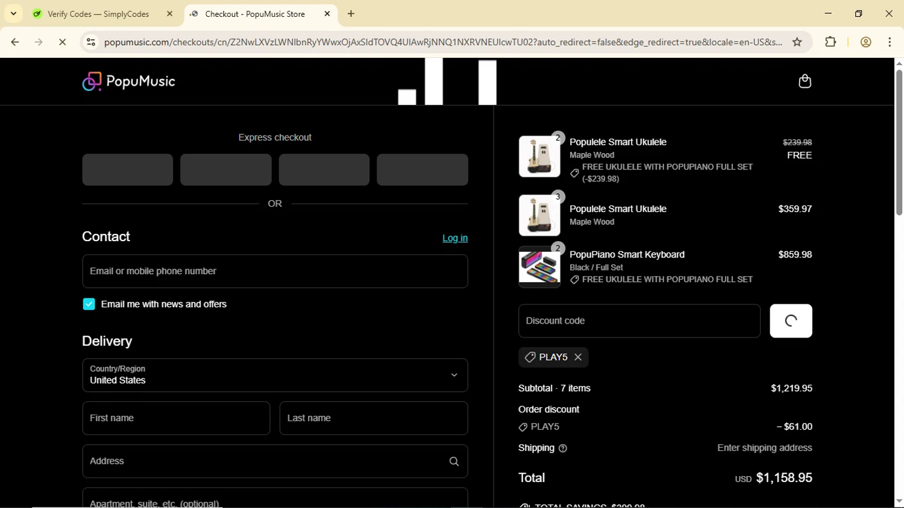Focus the Address input field
This screenshot has width=904, height=508.
pyautogui.click(x=275, y=462)
